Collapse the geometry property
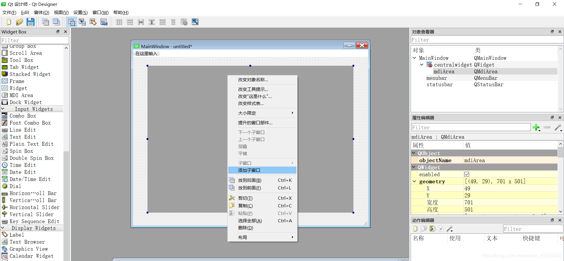The height and width of the screenshot is (261, 564). [x=414, y=181]
